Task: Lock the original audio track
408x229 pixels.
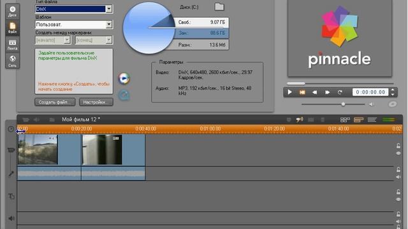Action: 398,170
